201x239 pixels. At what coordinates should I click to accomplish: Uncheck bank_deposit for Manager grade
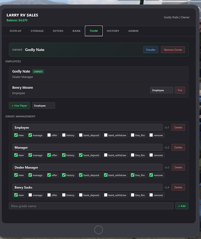(x=80, y=155)
